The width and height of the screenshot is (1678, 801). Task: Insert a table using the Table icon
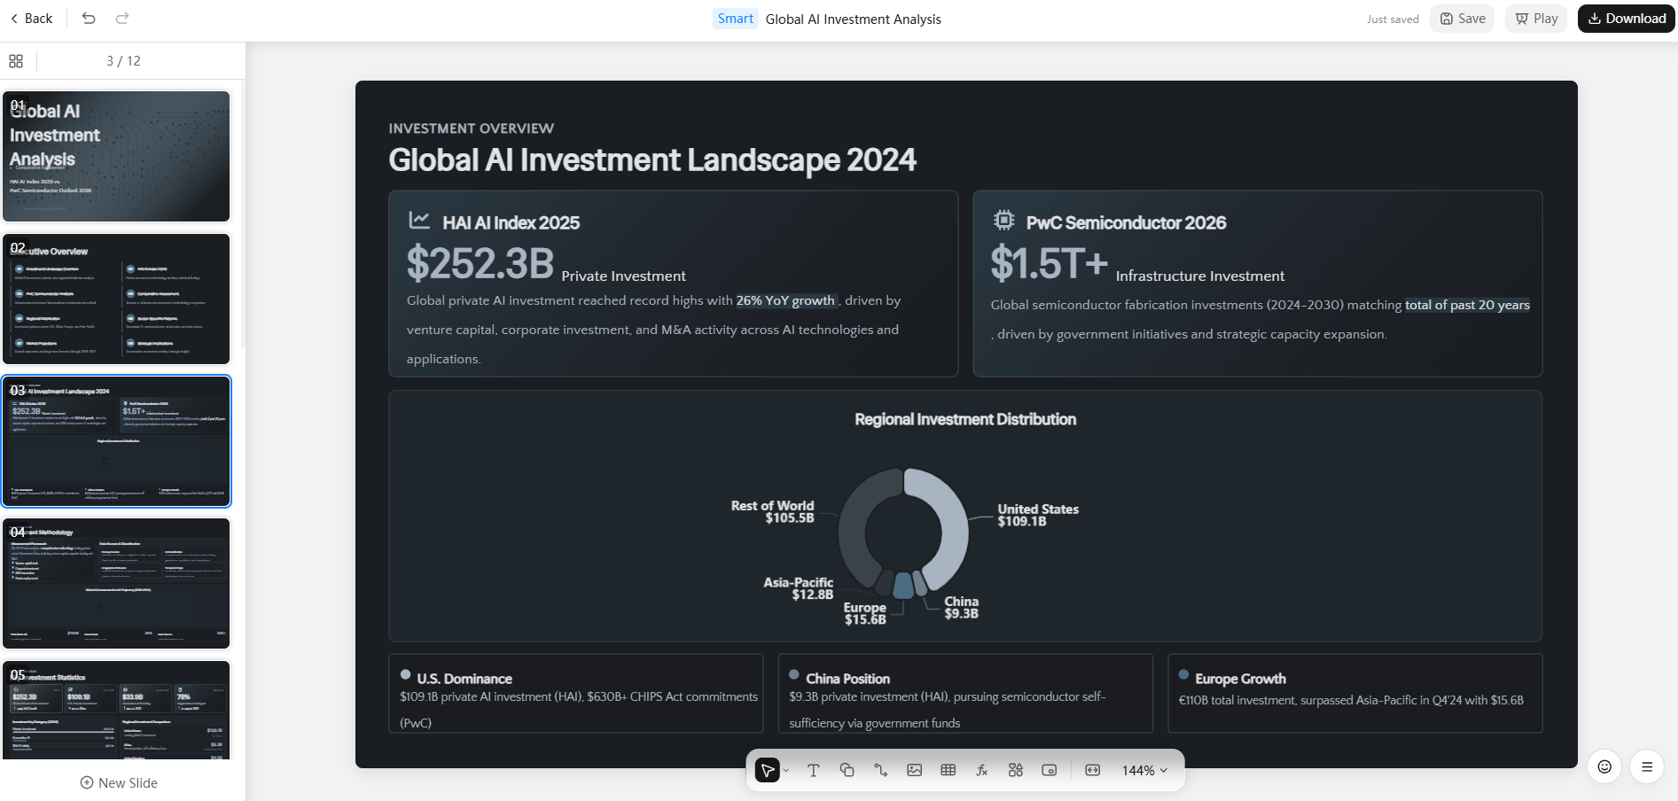[x=948, y=770]
